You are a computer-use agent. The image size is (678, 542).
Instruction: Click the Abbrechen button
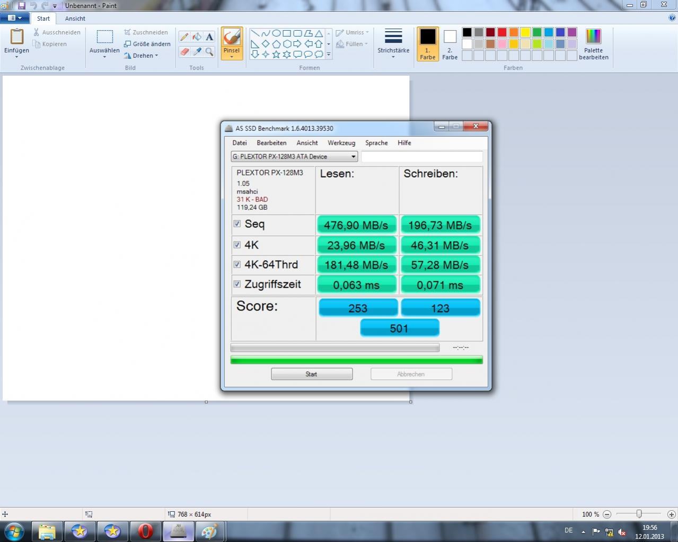pyautogui.click(x=411, y=374)
